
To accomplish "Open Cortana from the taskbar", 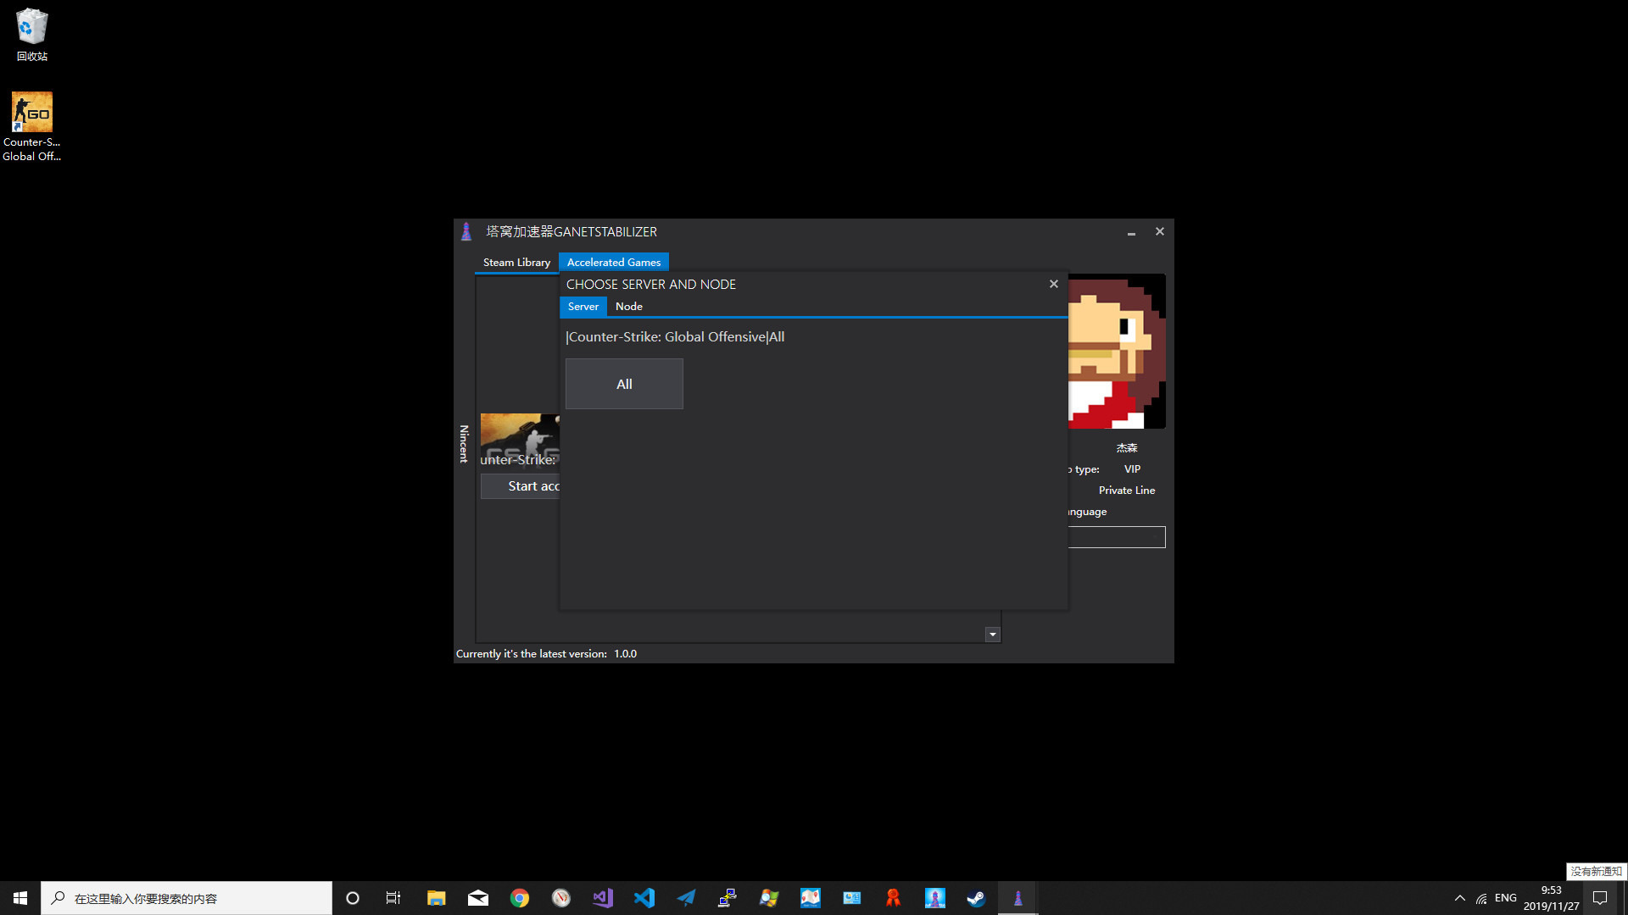I will click(x=353, y=898).
